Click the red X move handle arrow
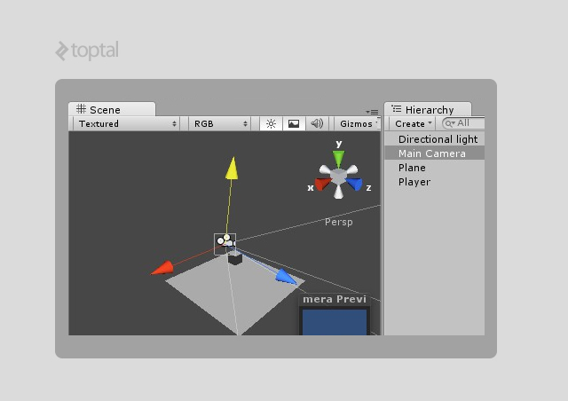Image resolution: width=568 pixels, height=401 pixels. (162, 268)
